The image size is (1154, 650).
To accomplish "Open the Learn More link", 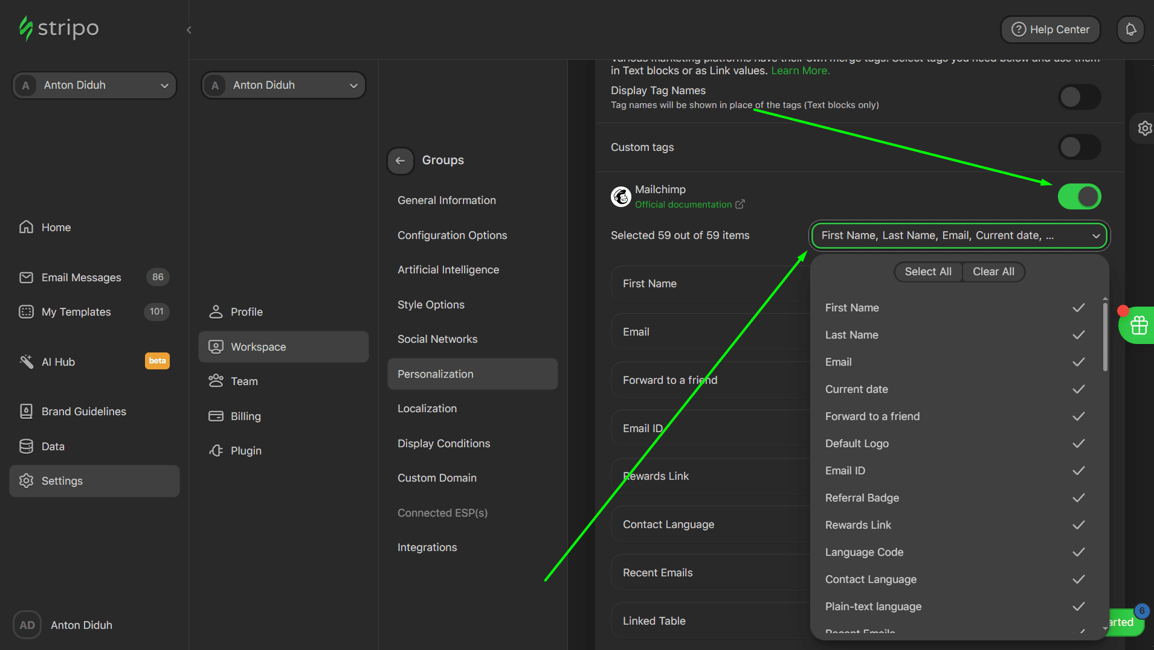I will pos(800,70).
